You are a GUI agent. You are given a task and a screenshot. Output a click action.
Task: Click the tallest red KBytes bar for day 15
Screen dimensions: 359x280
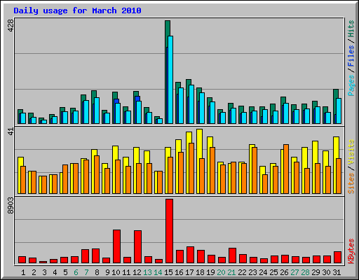point(169,231)
